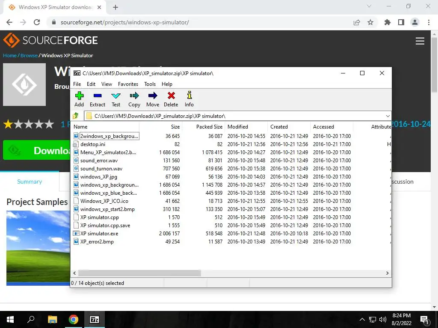
Task: Open the Chrome three-dot menu
Action: pos(429,22)
